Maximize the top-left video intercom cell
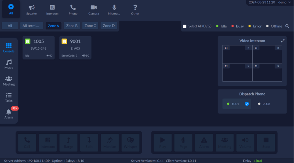 [x=226, y=48]
